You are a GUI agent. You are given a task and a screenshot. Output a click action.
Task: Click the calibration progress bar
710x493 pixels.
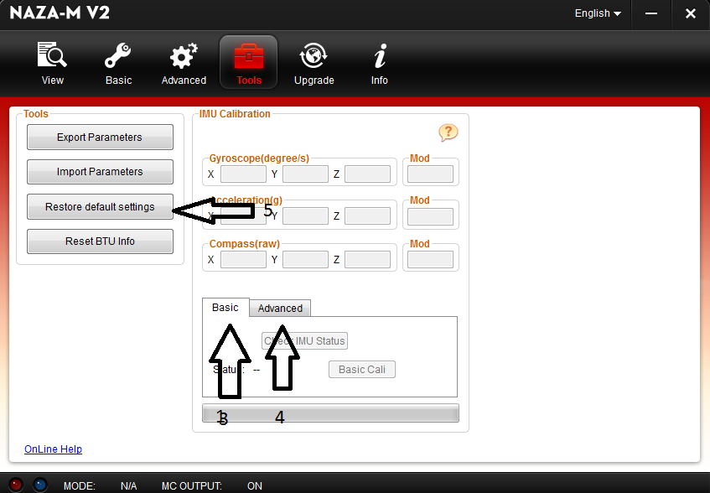(x=330, y=413)
